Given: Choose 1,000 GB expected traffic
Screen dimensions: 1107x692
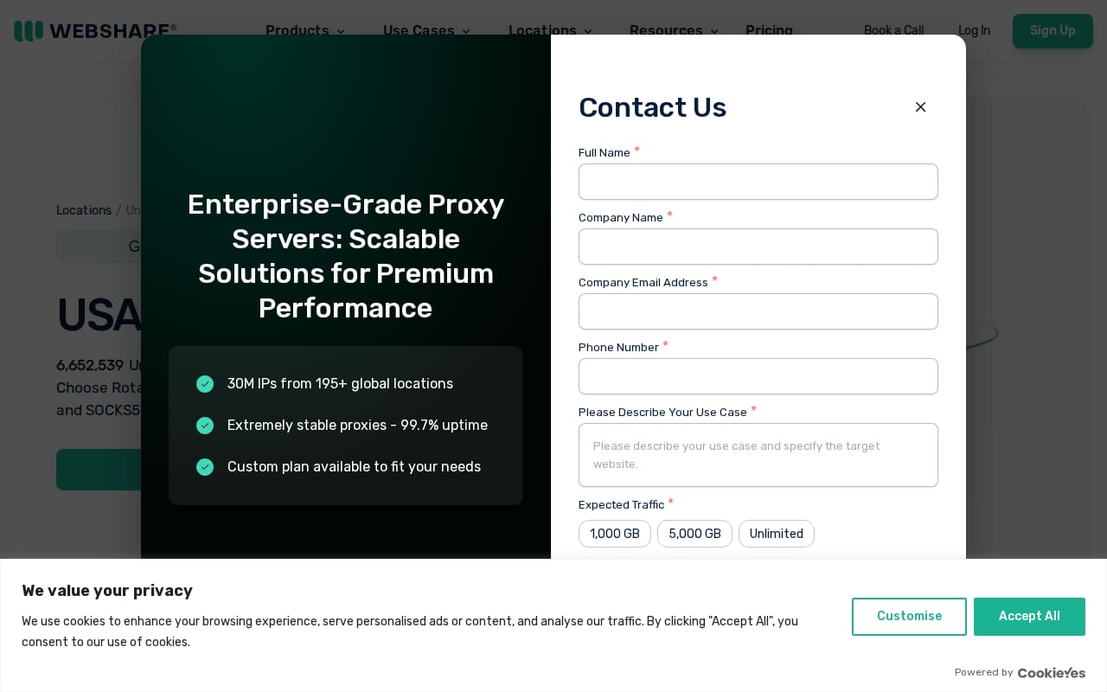Looking at the screenshot, I should pyautogui.click(x=615, y=534).
